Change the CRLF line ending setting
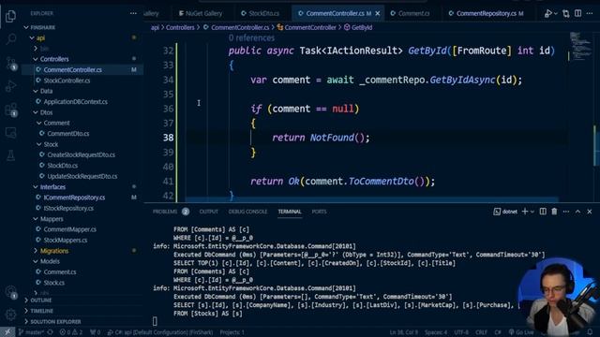Screen dimensions: 600x337 tap(481, 332)
